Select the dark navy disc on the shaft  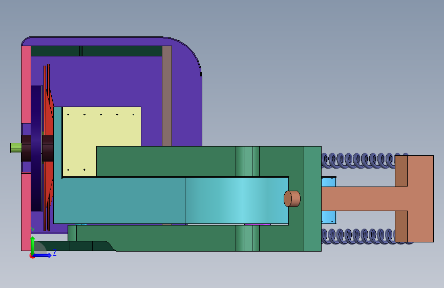click(36, 148)
